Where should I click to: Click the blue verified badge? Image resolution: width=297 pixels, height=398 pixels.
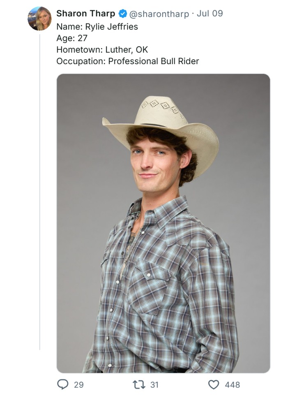click(123, 14)
